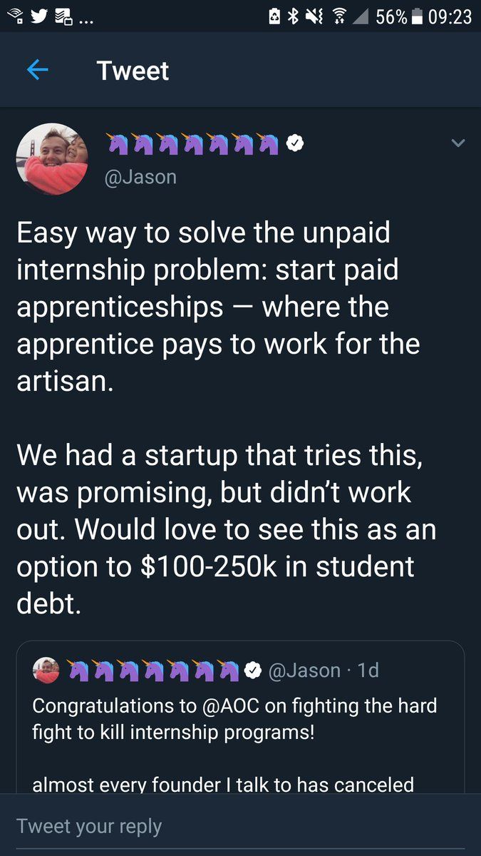Expand the tweet options chevron menu
The width and height of the screenshot is (481, 856).
point(458,143)
